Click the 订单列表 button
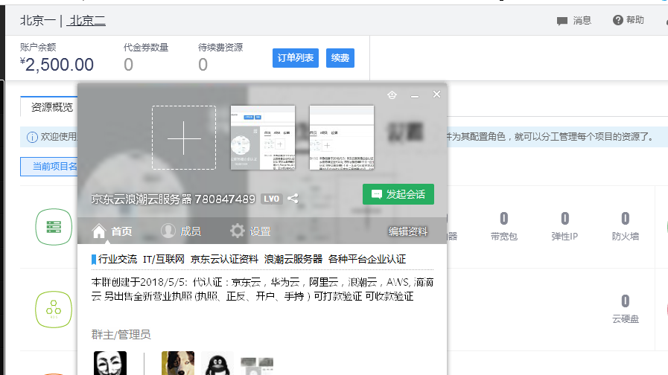The image size is (668, 375). pos(295,58)
